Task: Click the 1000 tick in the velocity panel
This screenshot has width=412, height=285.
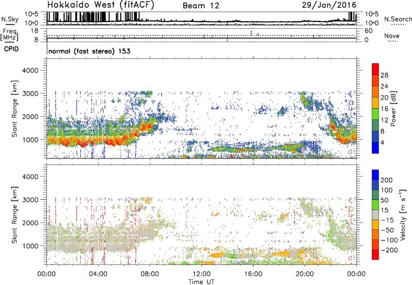Action: pyautogui.click(x=30, y=246)
